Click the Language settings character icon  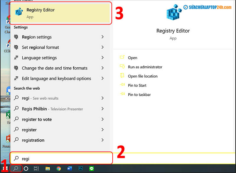(x=16, y=58)
